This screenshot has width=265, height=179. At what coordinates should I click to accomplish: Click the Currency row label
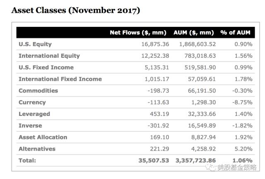(32, 102)
